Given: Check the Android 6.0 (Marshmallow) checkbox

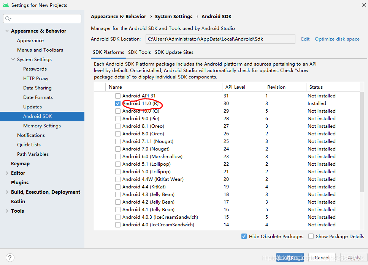Looking at the screenshot, I should [x=118, y=156].
